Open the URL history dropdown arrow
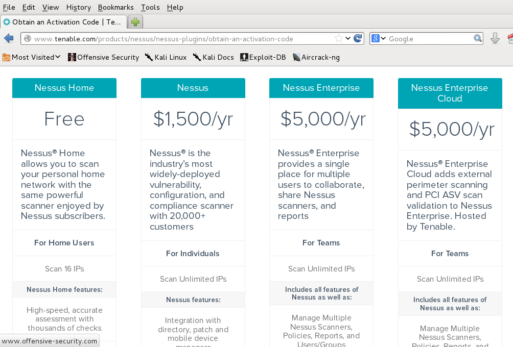Image resolution: width=513 pixels, height=347 pixels. click(348, 39)
